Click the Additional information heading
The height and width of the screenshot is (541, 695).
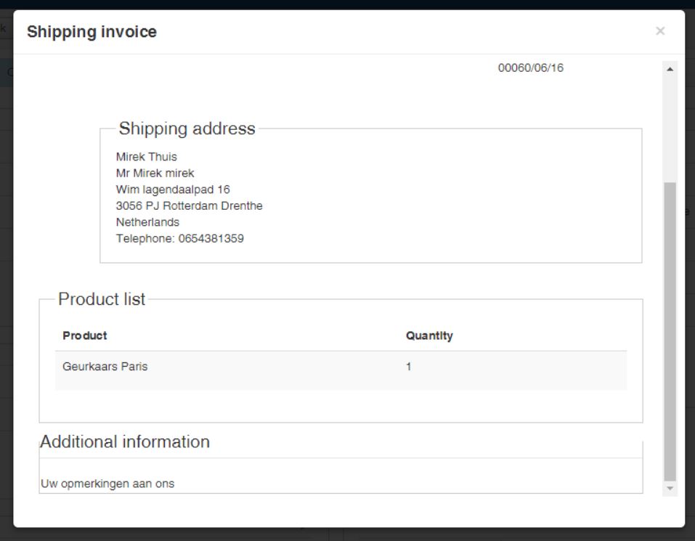click(x=125, y=442)
